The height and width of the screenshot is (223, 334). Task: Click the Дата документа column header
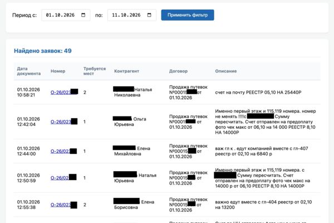point(29,71)
